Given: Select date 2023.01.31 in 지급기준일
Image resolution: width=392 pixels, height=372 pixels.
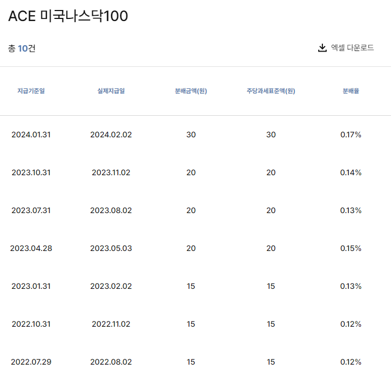Looking at the screenshot, I should pos(31,286).
